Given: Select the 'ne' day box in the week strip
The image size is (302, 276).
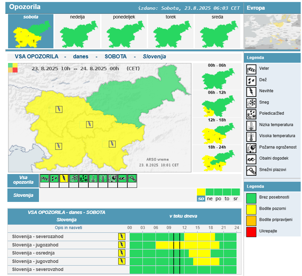Looking at the screenshot, I should click(x=210, y=199).
